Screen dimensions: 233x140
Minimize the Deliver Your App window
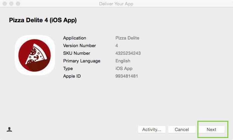[11, 4]
